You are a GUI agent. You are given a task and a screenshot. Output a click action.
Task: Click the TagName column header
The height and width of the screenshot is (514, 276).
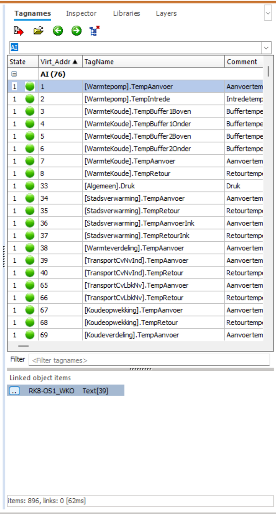pos(154,62)
